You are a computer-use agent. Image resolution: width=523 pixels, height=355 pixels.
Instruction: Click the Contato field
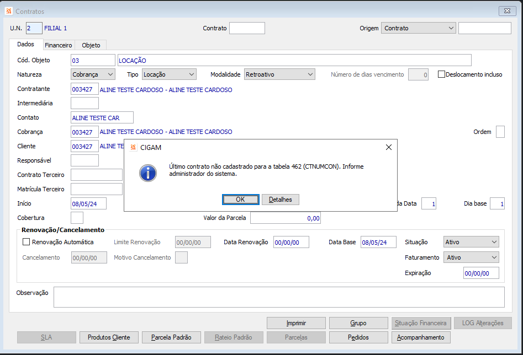click(x=102, y=117)
